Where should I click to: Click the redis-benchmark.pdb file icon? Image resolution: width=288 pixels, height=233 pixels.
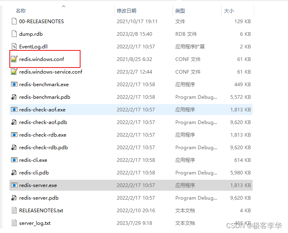point(14,97)
